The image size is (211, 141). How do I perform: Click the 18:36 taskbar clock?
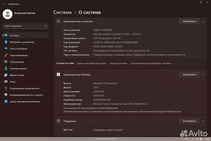tap(207, 139)
